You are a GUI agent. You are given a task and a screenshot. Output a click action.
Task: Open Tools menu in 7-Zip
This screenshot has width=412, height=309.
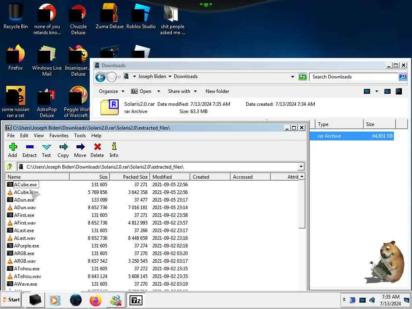(80, 136)
